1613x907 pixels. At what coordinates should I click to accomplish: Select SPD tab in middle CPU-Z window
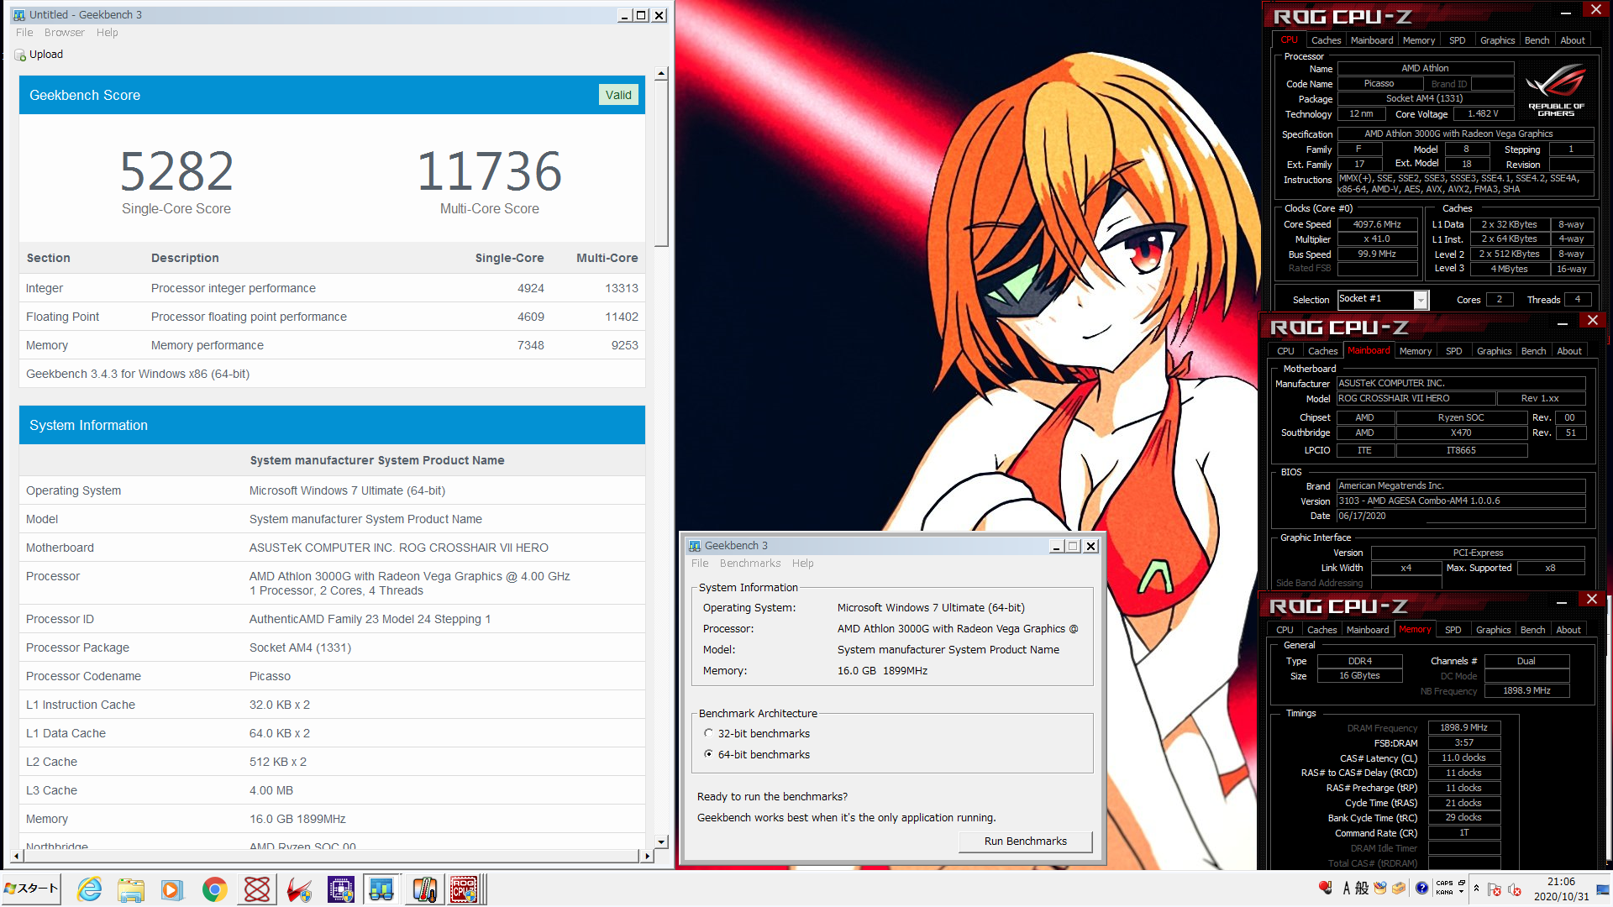1454,351
